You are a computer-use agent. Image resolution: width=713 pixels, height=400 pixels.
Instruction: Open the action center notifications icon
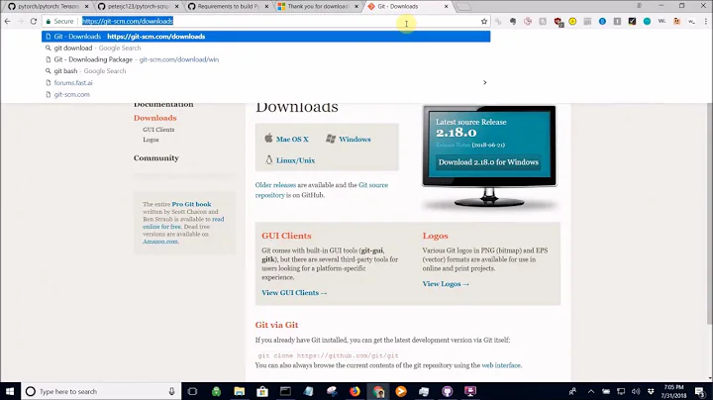pos(699,391)
